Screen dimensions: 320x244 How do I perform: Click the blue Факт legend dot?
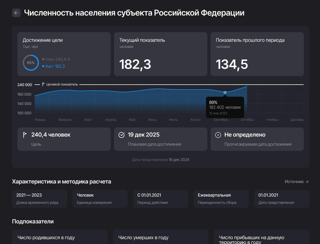point(43,66)
